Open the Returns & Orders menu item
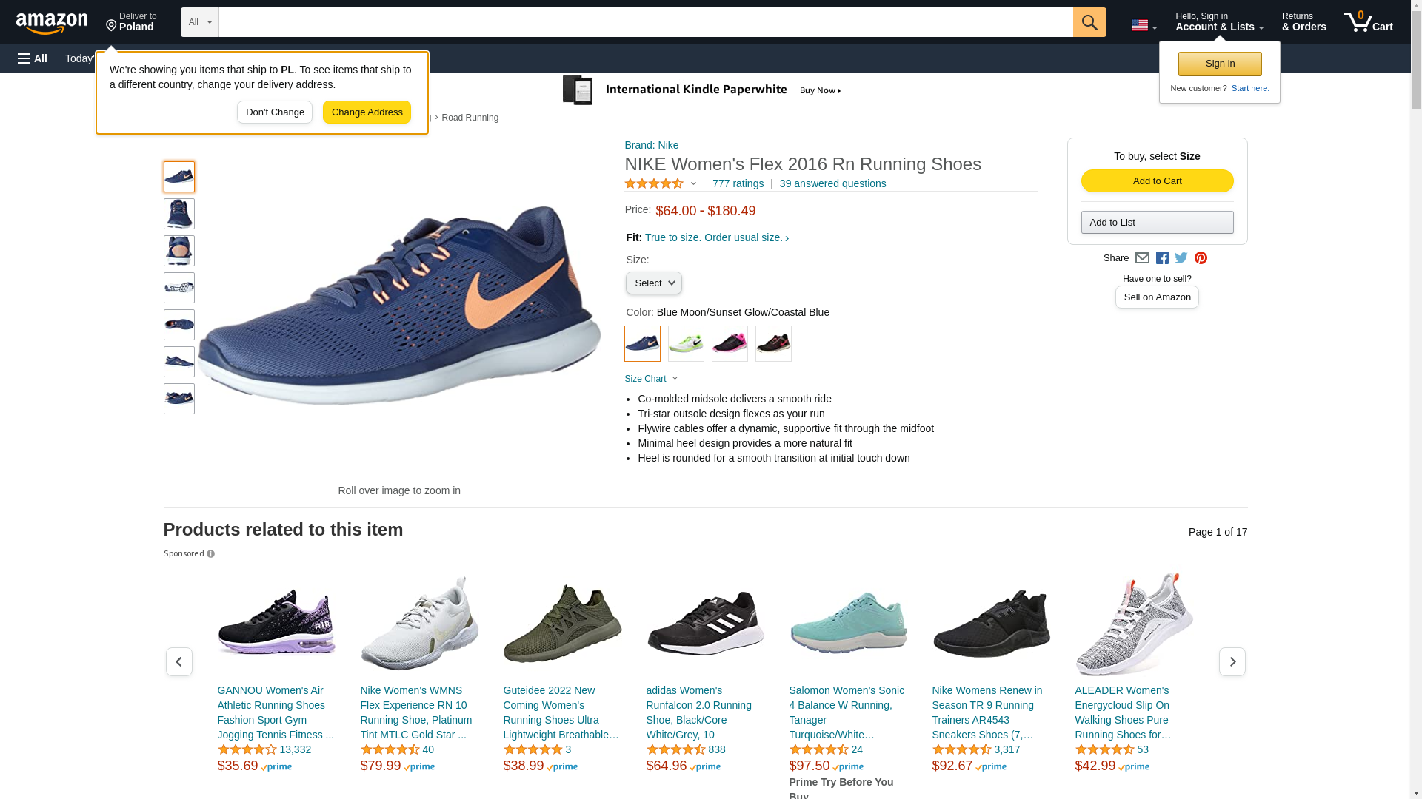Viewport: 1422px width, 799px height. [x=1303, y=22]
